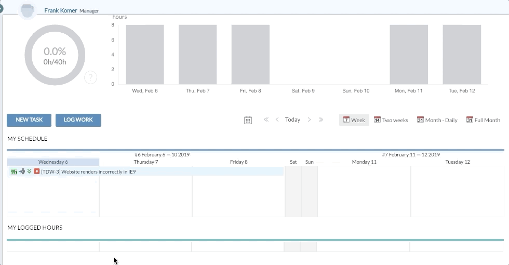Expand the TDW-3 task with double chevron
The height and width of the screenshot is (265, 509).
tap(30, 171)
